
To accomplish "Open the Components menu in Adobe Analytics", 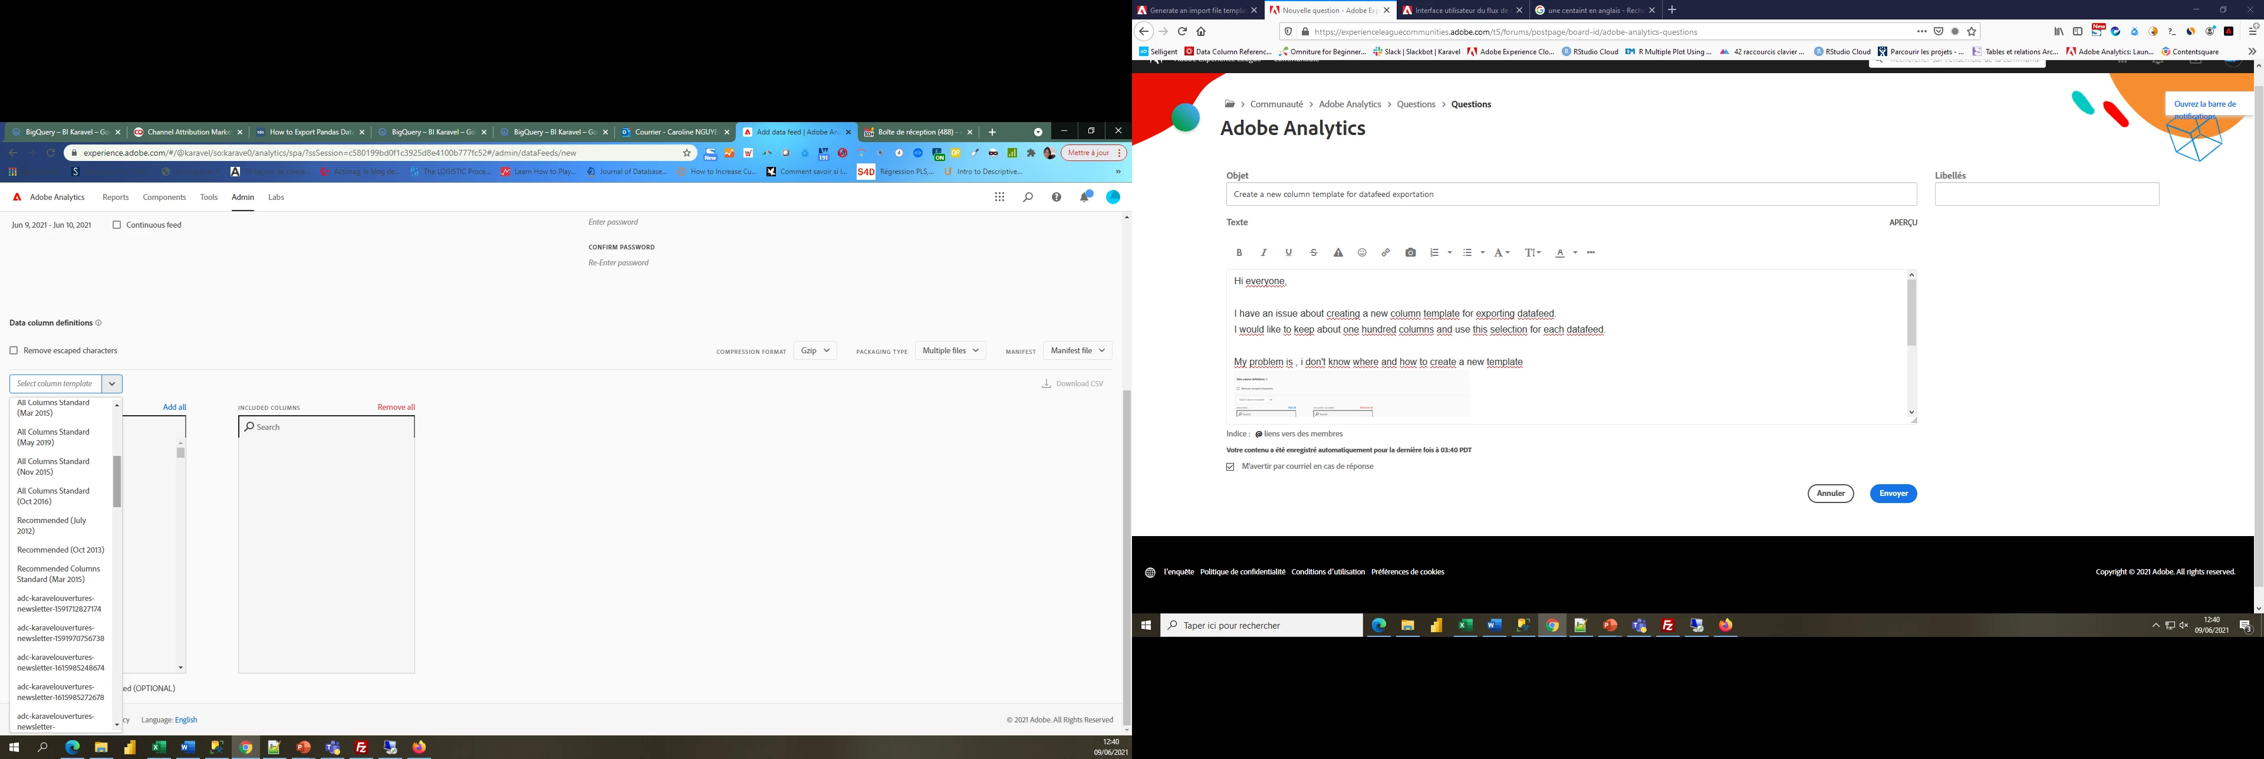I will point(164,198).
